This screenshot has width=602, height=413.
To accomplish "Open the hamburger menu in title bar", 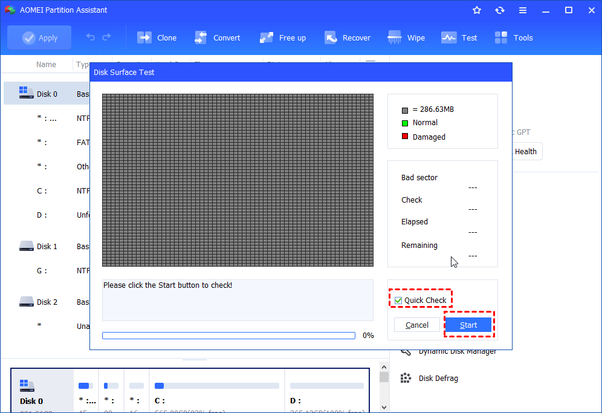I will point(523,10).
